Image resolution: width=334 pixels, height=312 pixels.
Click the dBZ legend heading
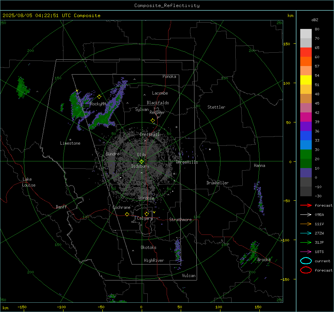(x=315, y=20)
